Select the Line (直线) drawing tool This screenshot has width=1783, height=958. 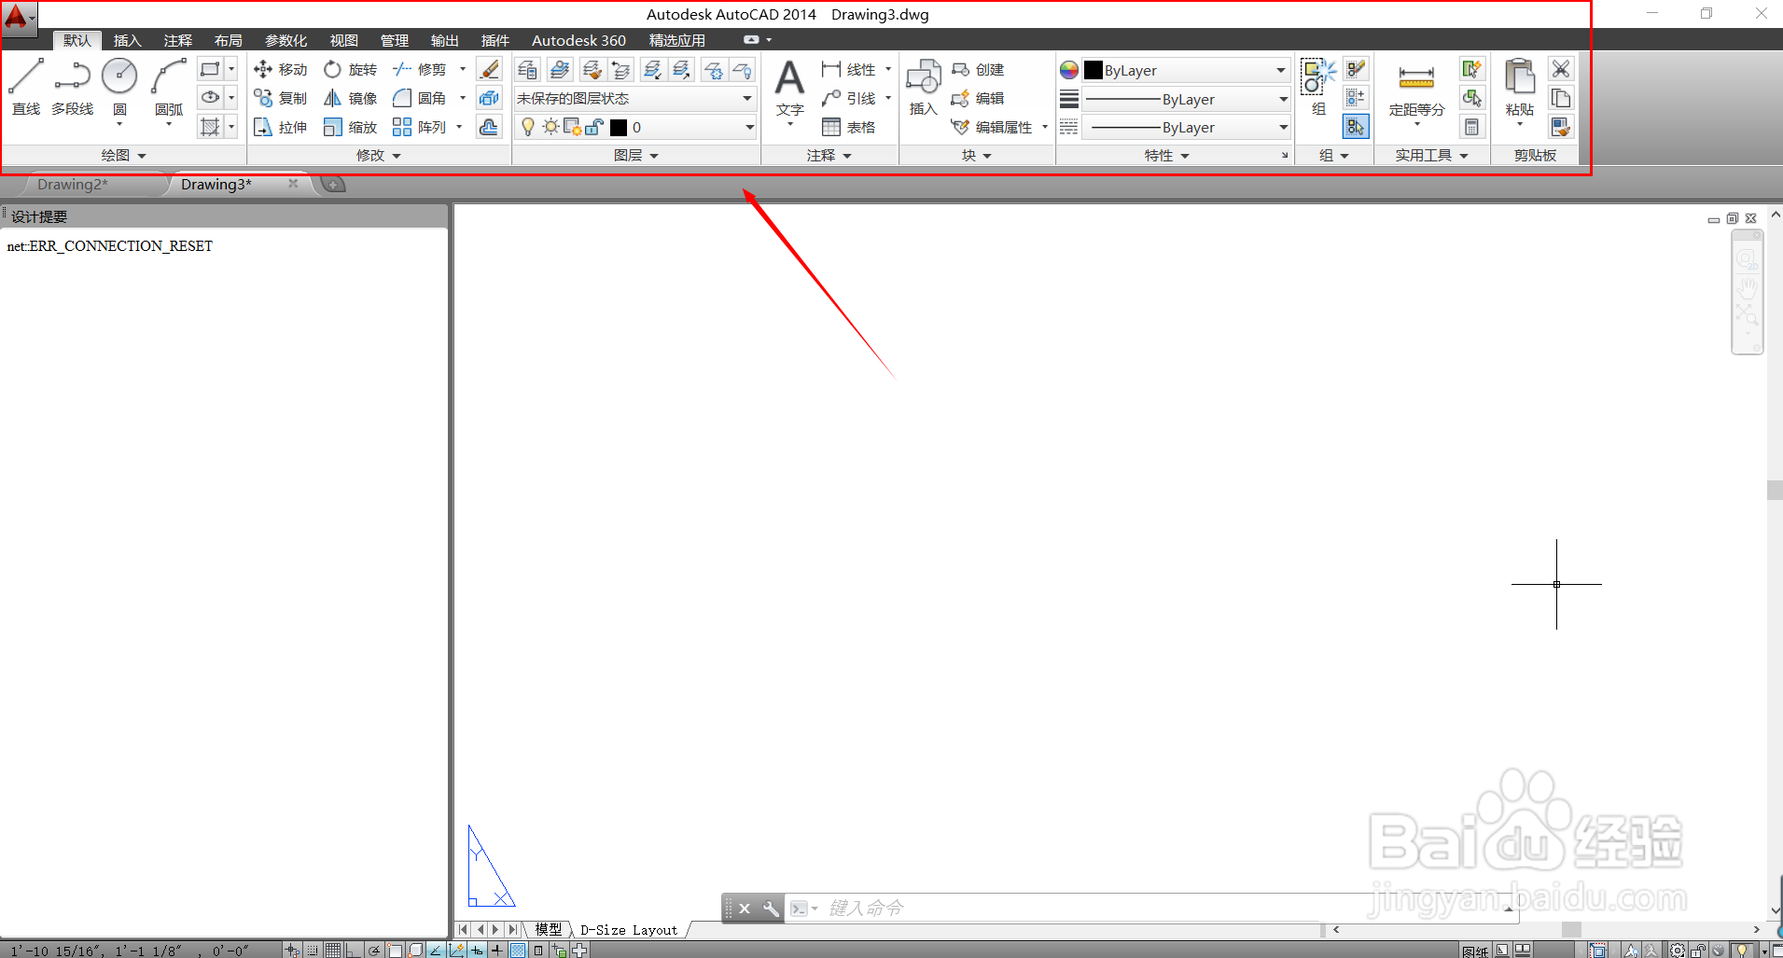[26, 87]
